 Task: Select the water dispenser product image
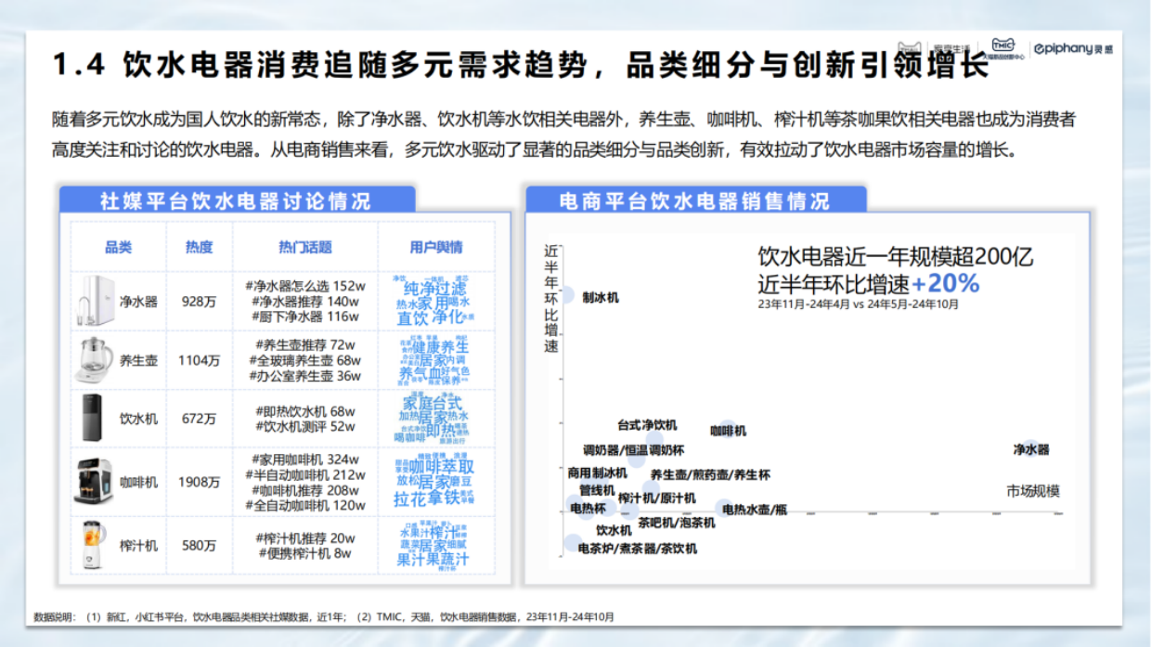click(95, 419)
